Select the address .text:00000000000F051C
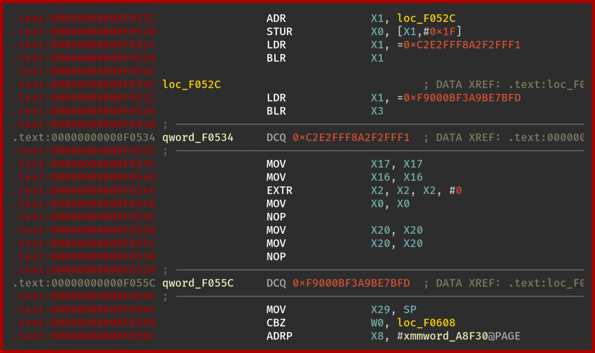Image resolution: width=595 pixels, height=353 pixels. [x=84, y=18]
